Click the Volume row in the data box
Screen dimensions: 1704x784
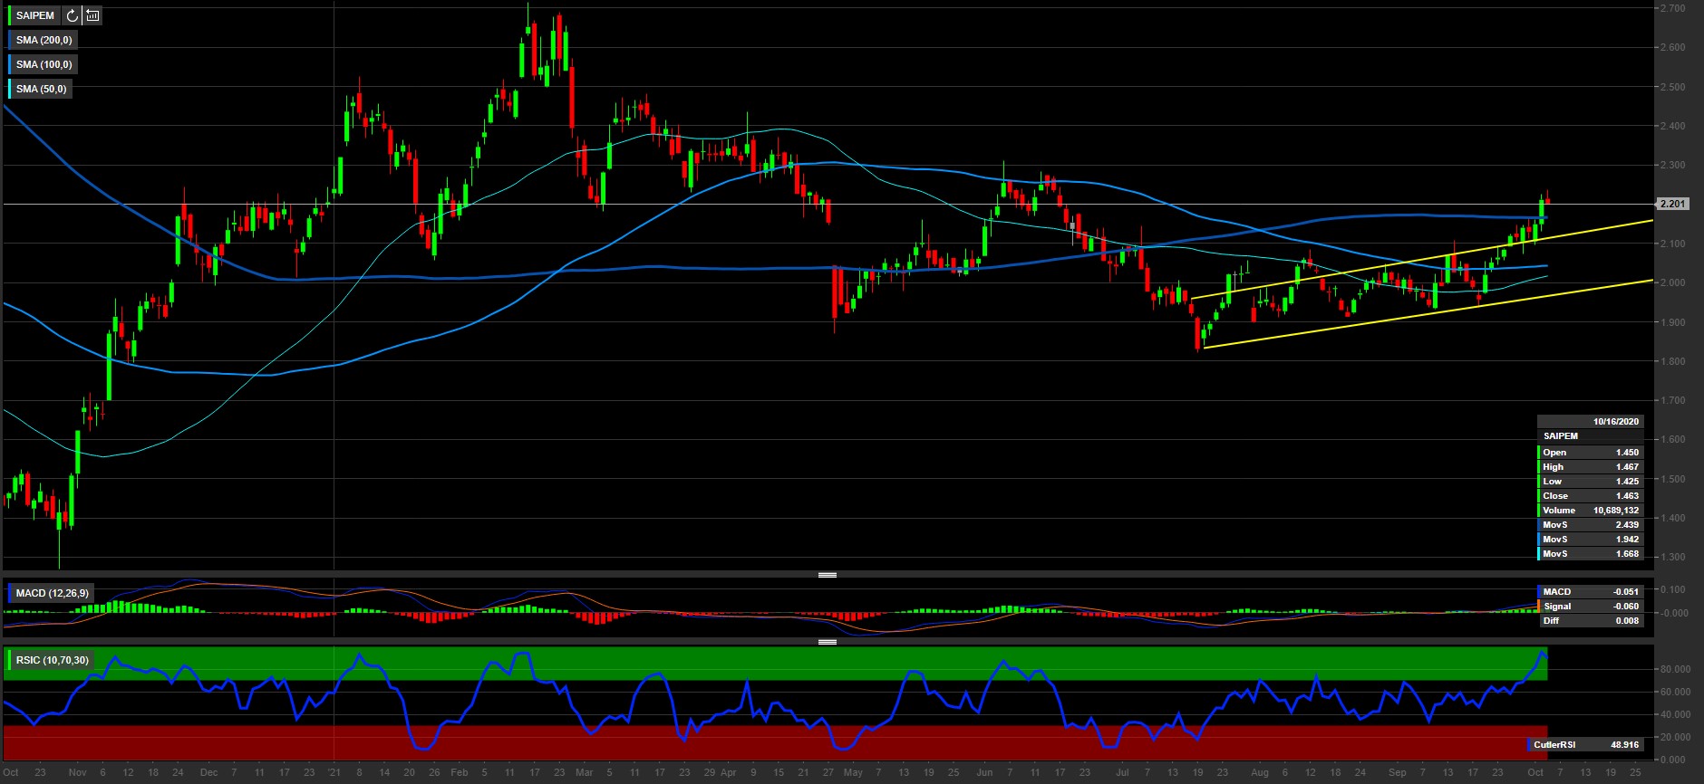(x=1590, y=511)
